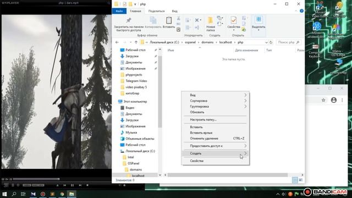This screenshot has width=352, height=198.
Task: Open Свойства checkmark ribbon icon
Action: point(233,20)
